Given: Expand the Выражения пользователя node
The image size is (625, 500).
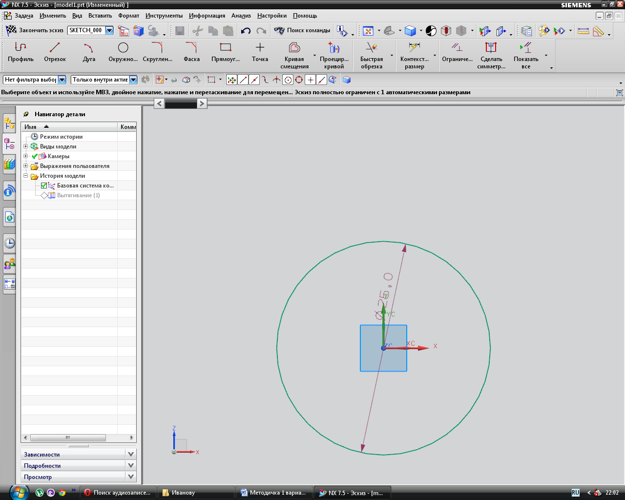Looking at the screenshot, I should 26,166.
